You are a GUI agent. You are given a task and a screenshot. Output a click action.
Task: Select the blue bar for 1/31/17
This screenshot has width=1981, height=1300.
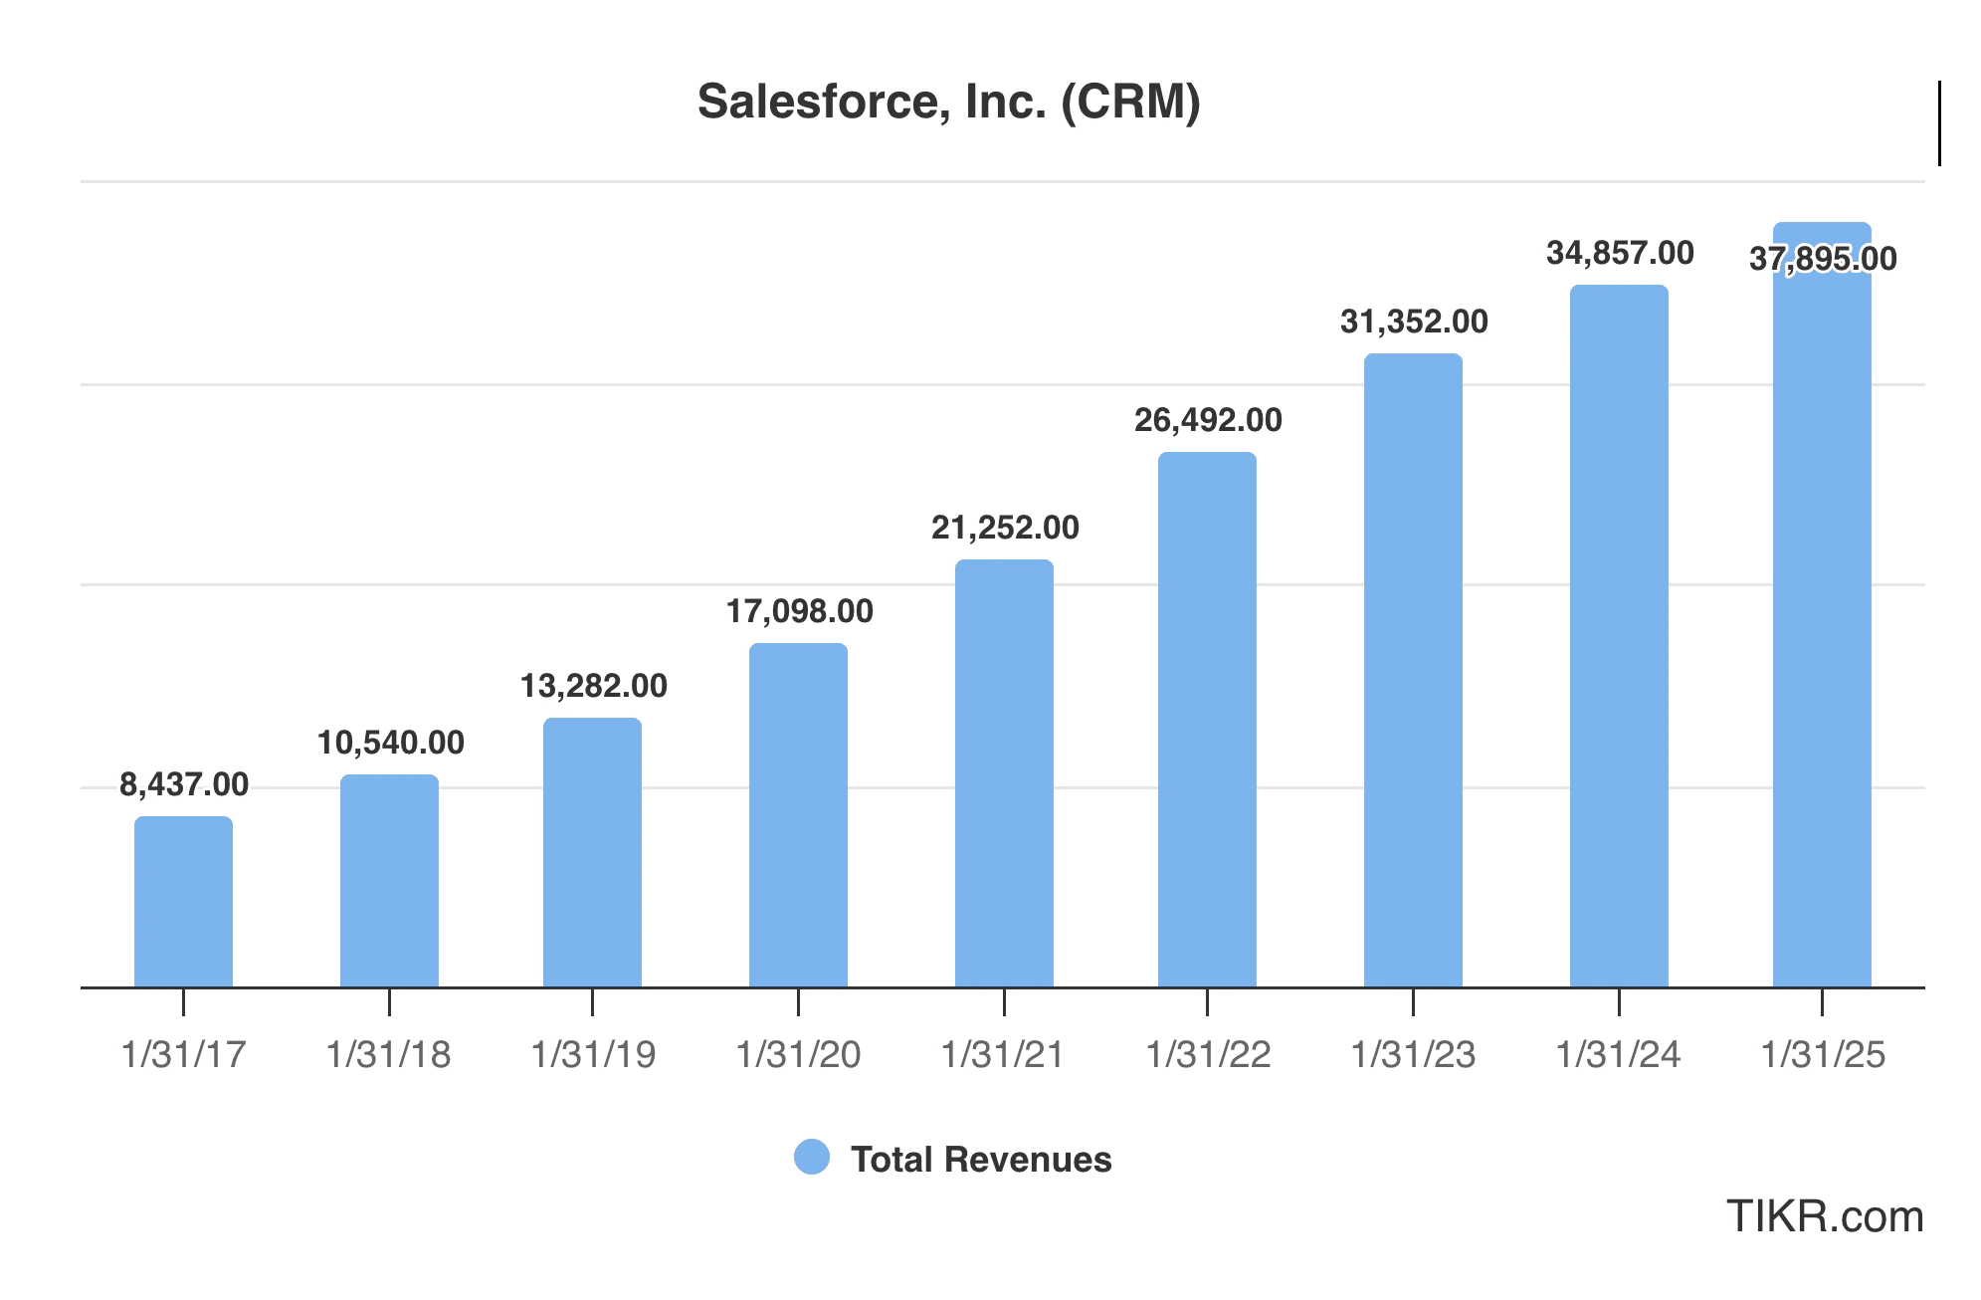tap(184, 901)
